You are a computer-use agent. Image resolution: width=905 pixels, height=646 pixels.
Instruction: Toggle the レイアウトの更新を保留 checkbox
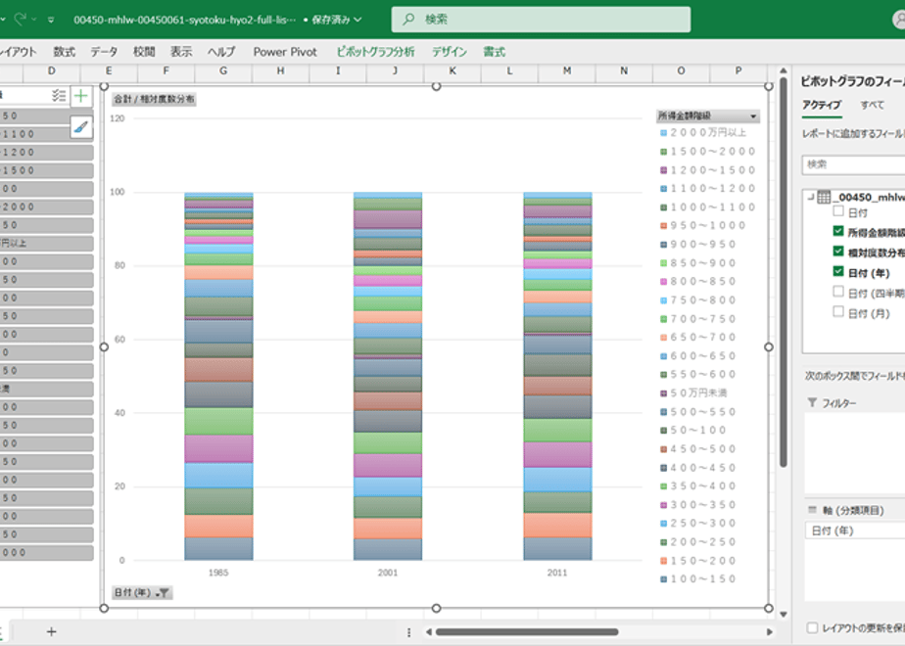click(812, 627)
